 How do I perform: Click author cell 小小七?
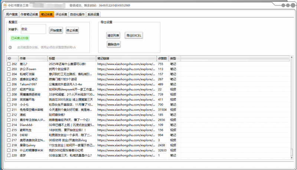pyautogui.click(x=24, y=105)
